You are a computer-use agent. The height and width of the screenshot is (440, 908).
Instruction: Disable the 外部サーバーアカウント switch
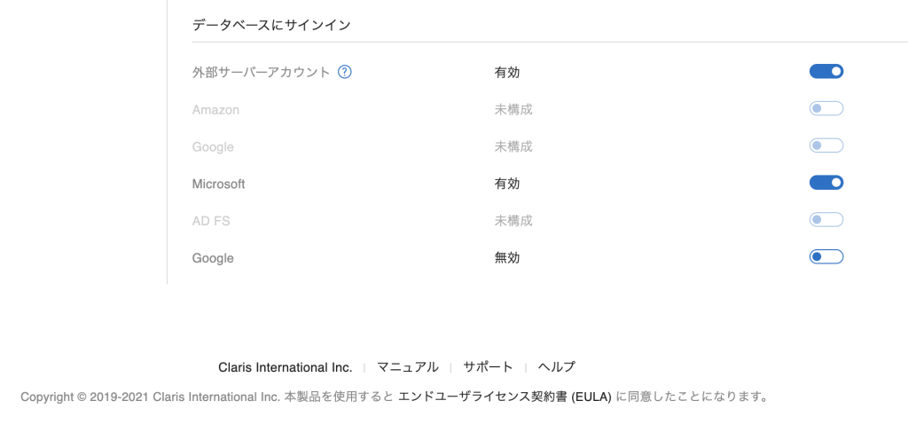(826, 71)
